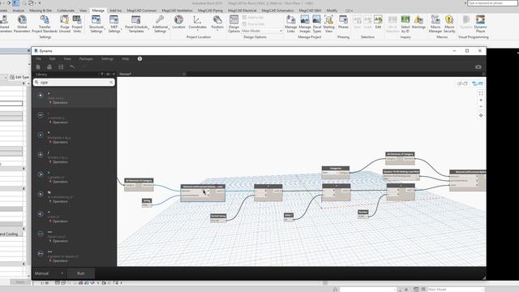Click Dynamo New file toolbar icon
This screenshot has height=292, width=519.
pyautogui.click(x=38, y=67)
